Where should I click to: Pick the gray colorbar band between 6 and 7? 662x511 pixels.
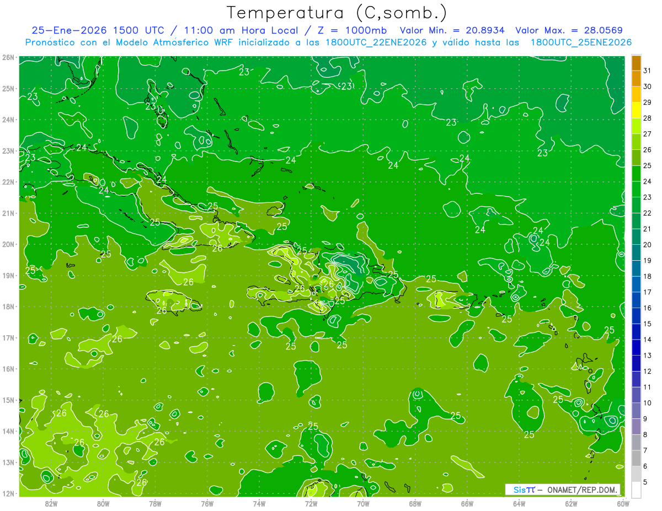[637, 458]
